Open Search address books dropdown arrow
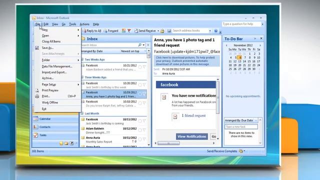Image resolution: width=320 pixels, height=180 pixels. coord(210,31)
